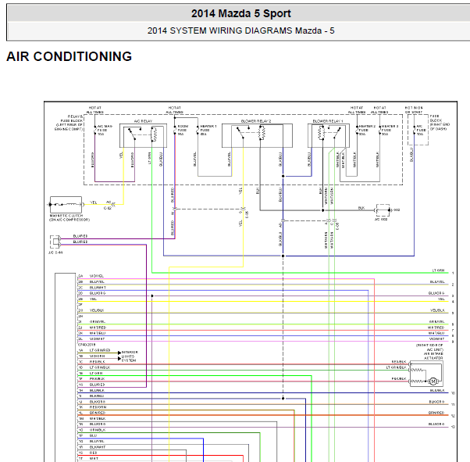Select the HEATER 1 fuse symbol
Image resolution: width=470 pixels, height=462 pixels.
pos(198,130)
